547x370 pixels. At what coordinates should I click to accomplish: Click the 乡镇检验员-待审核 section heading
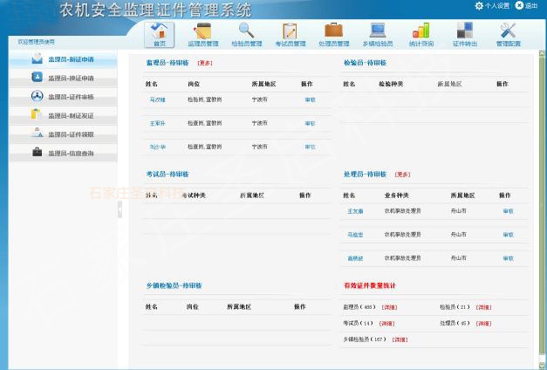[174, 285]
